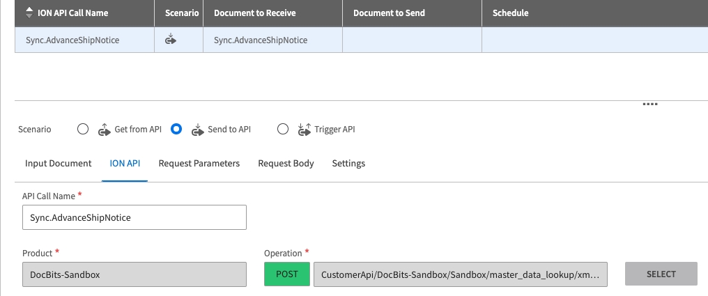Click the Send to API scenario icon
This screenshot has height=296, width=708.
(198, 129)
